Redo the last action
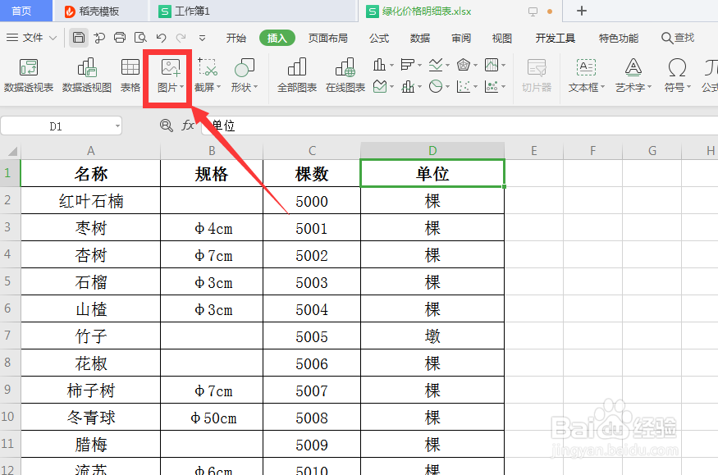The height and width of the screenshot is (475, 718). (181, 38)
